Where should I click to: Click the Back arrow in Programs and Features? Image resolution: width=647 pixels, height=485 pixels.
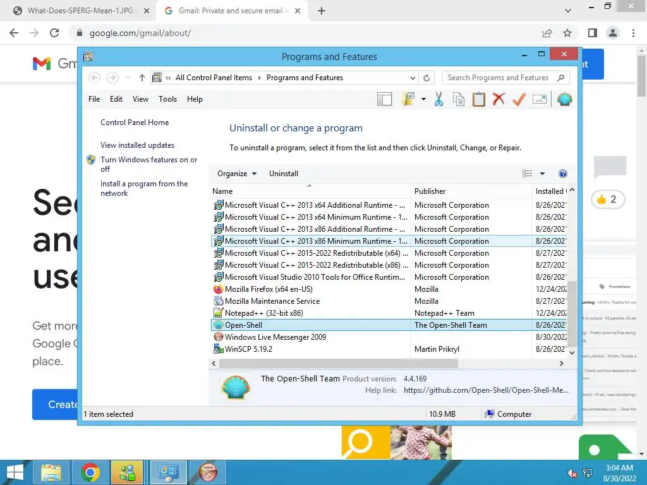[95, 78]
